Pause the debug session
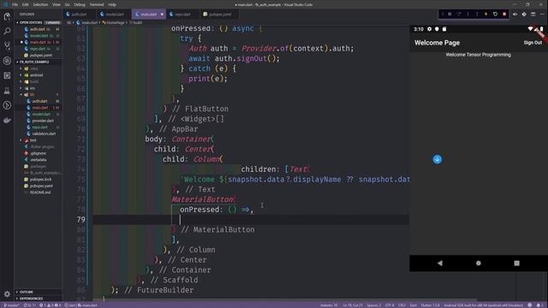This screenshot has height=308, width=548. coord(450,15)
